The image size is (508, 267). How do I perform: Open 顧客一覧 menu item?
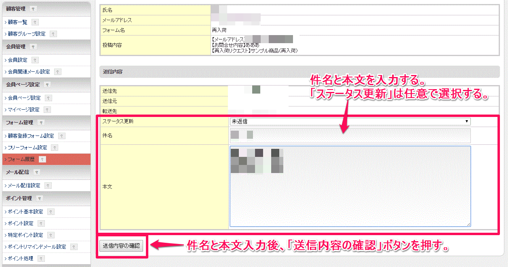tap(17, 22)
